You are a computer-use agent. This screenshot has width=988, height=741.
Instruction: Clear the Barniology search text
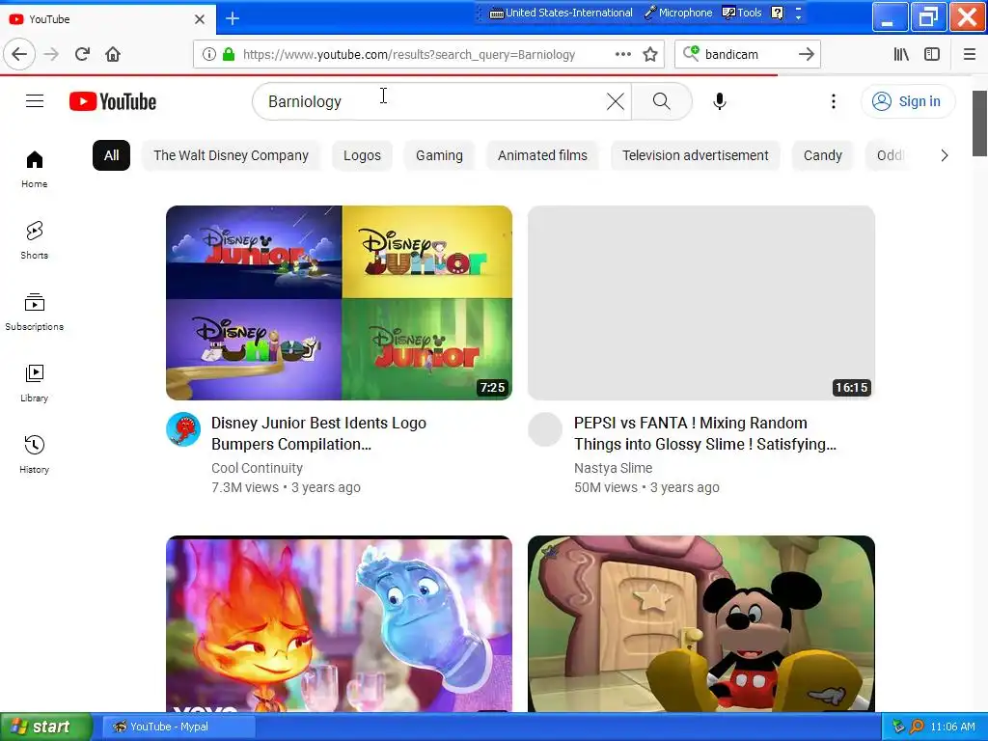click(x=615, y=101)
